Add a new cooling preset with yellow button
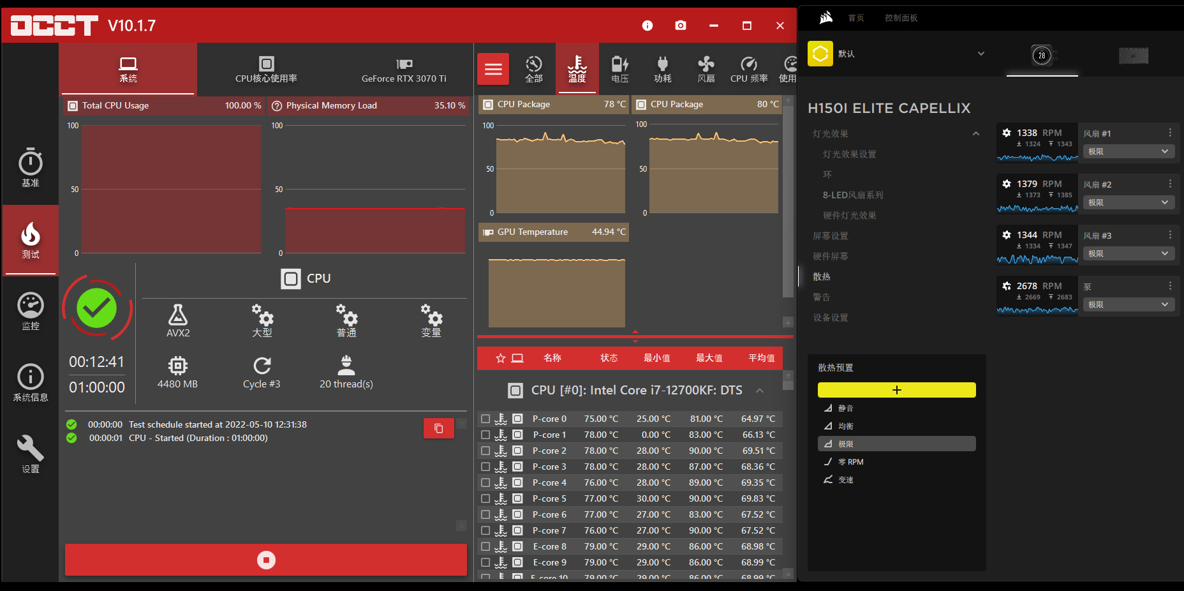1184x591 pixels. pos(896,390)
